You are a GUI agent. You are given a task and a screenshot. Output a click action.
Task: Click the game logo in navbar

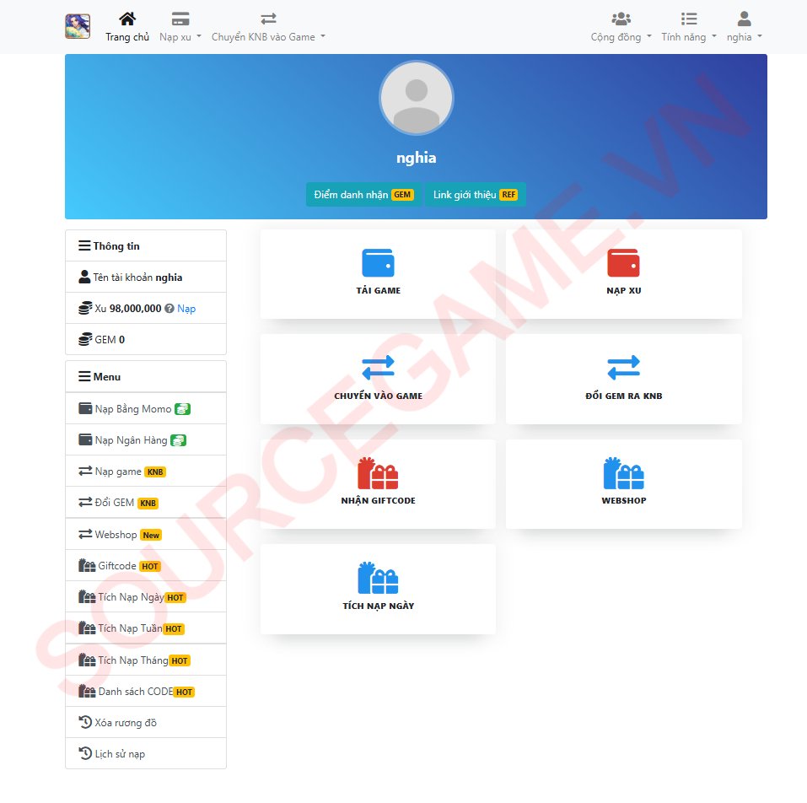pos(78,27)
